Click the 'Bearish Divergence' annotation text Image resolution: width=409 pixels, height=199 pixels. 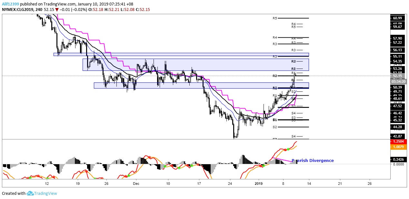pos(313,160)
